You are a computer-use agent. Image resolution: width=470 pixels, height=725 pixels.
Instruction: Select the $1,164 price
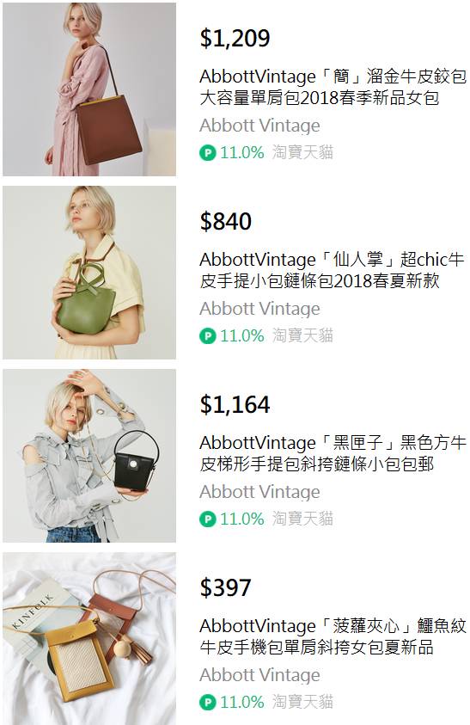click(x=235, y=404)
